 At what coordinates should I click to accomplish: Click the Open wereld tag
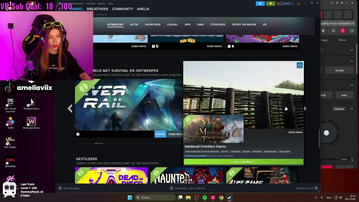pos(284,151)
